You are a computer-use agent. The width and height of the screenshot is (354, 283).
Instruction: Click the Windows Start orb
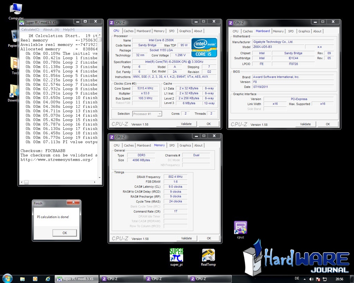pos(7,278)
